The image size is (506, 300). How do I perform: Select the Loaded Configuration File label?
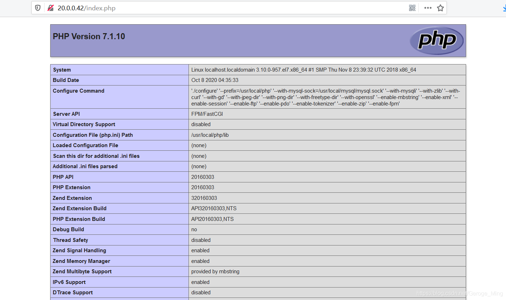point(86,145)
